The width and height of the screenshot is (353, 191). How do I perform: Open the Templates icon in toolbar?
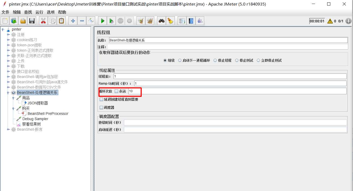click(x=14, y=21)
